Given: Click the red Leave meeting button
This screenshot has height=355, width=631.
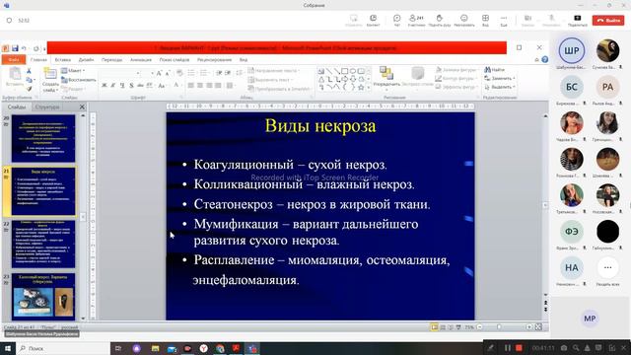Looking at the screenshot, I should click(x=608, y=20).
